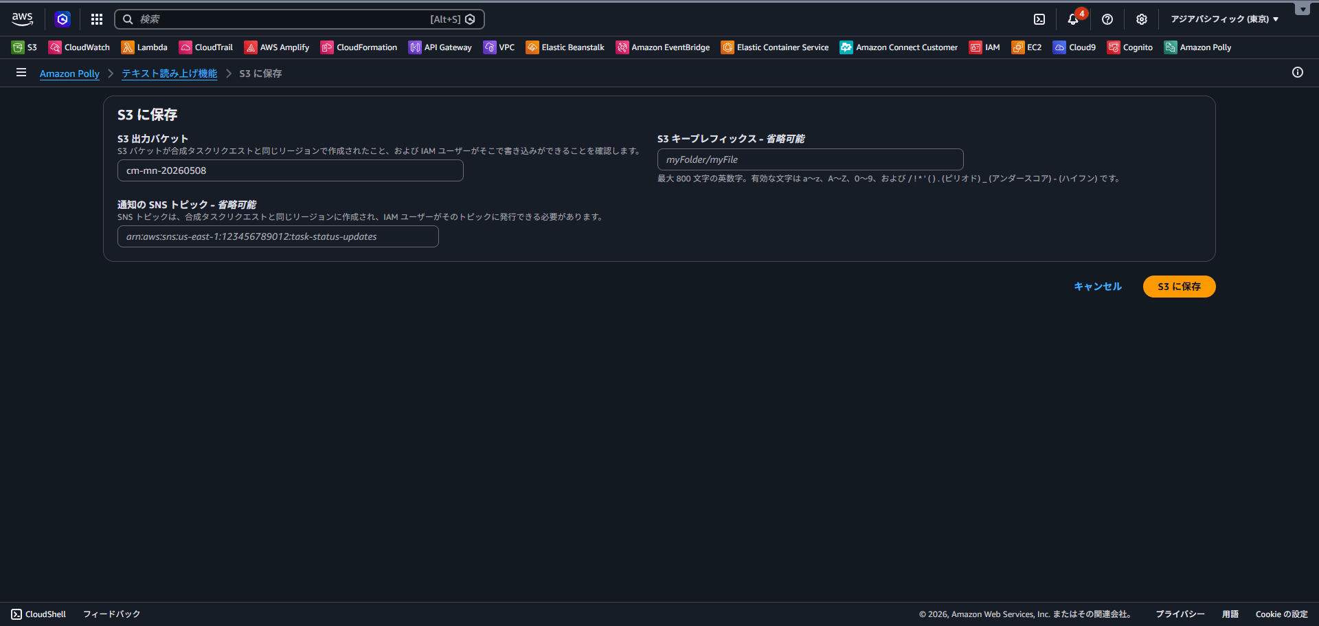Focus the S3 出力バケット input field
The width and height of the screenshot is (1319, 626).
(291, 170)
